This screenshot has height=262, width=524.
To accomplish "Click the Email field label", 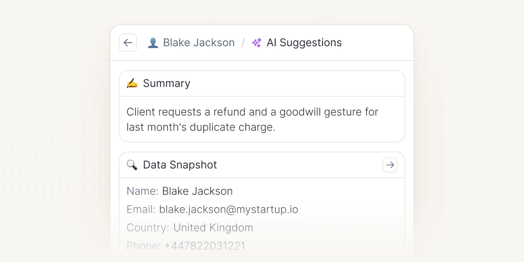I will 141,210.
